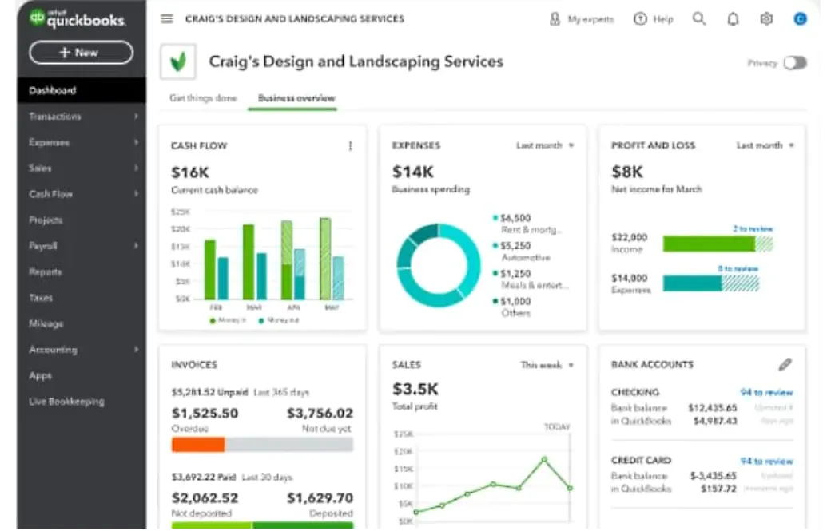Open Sales This week dropdown
Viewport: 831px width, 531px height.
coord(547,365)
